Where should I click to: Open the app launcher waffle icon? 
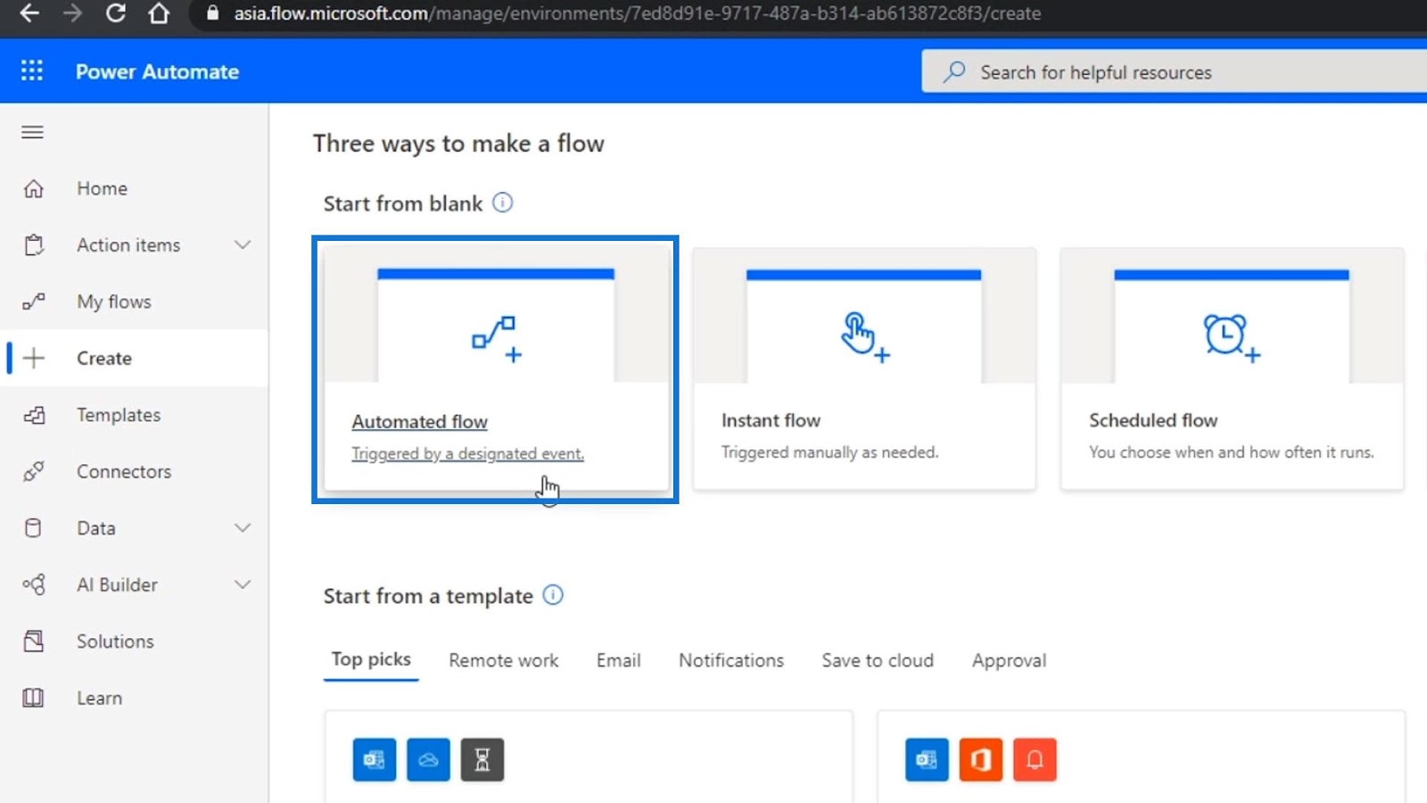[x=32, y=70]
